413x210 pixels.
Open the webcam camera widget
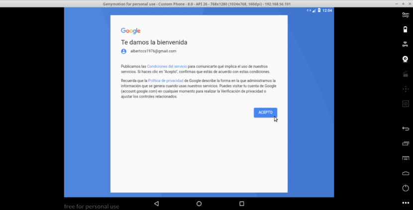(405, 59)
